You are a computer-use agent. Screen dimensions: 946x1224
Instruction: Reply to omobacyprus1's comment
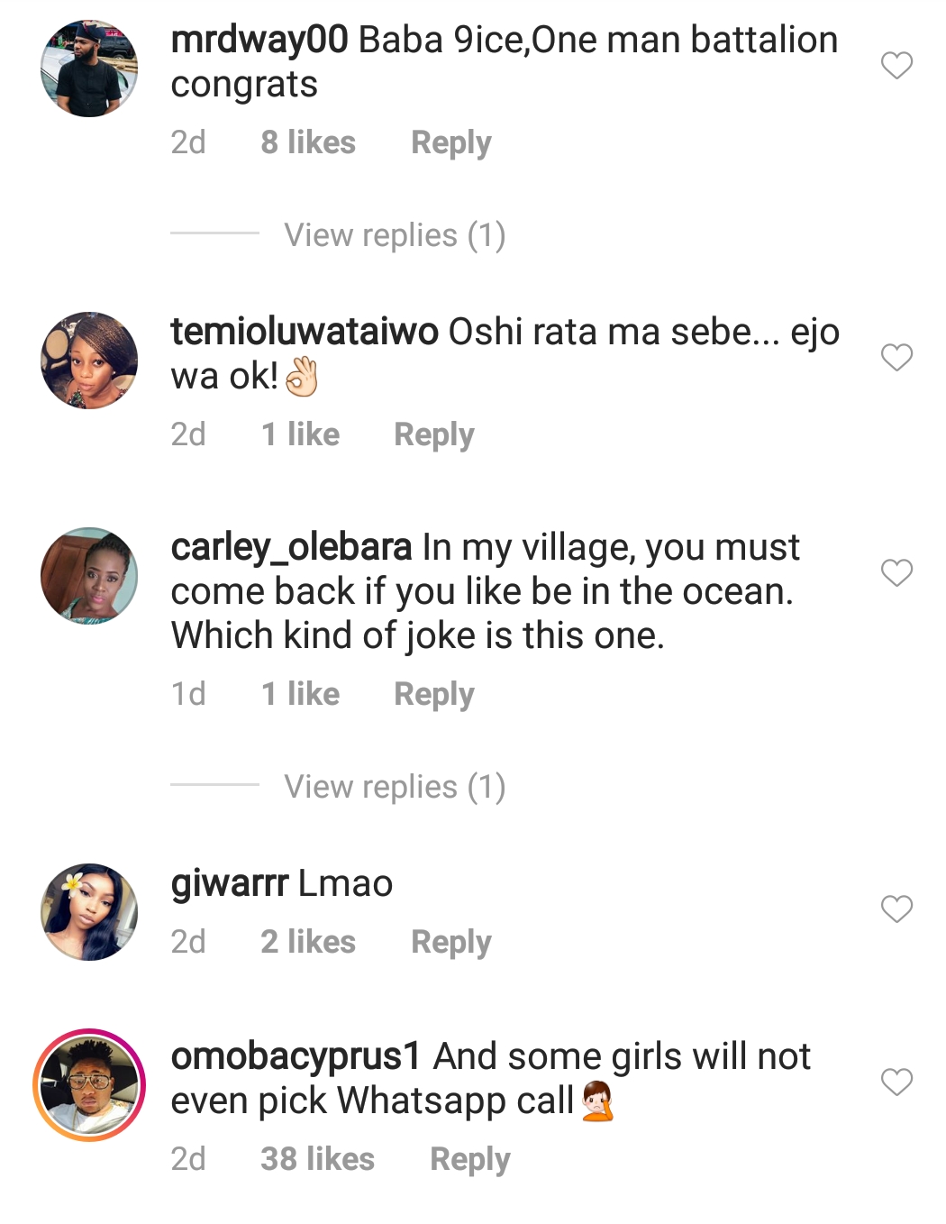click(x=470, y=1159)
